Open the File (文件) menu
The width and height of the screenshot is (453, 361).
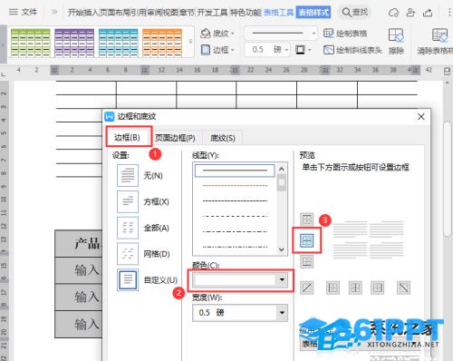tap(23, 12)
